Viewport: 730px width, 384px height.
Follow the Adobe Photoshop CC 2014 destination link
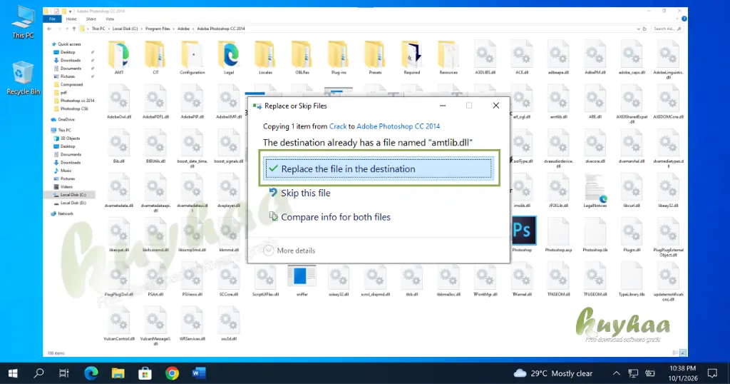[398, 126]
